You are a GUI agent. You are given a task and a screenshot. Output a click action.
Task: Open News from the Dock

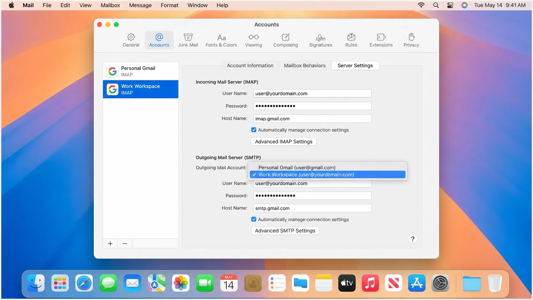(x=393, y=283)
